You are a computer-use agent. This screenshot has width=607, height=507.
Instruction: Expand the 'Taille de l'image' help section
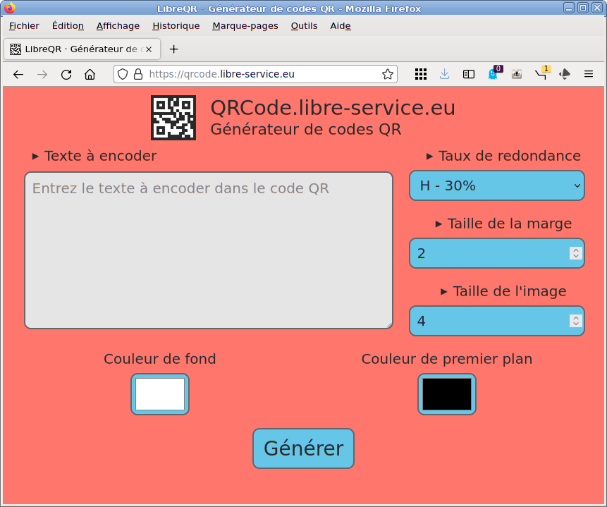tap(503, 292)
